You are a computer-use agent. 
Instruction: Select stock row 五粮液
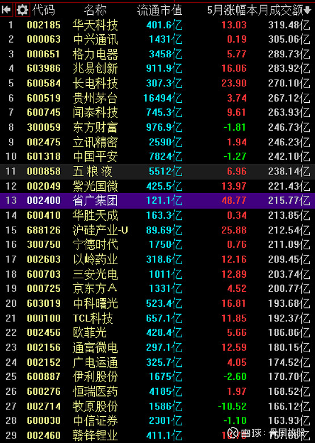[158, 171]
